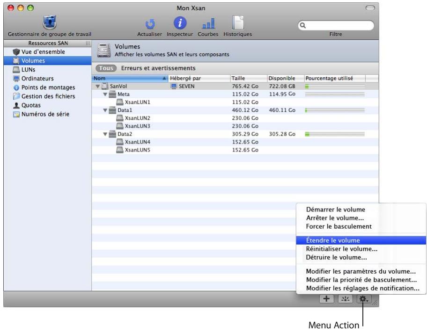This screenshot has width=427, height=333.
Task: Select the XsanLUN5 row
Action: [x=235, y=150]
